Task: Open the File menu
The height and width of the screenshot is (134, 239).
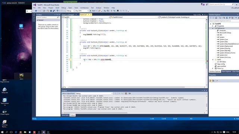Action: click(34, 8)
